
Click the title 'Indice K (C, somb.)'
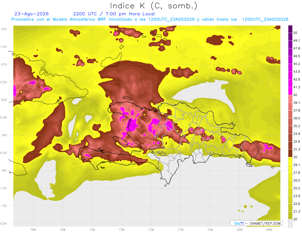(x=154, y=6)
